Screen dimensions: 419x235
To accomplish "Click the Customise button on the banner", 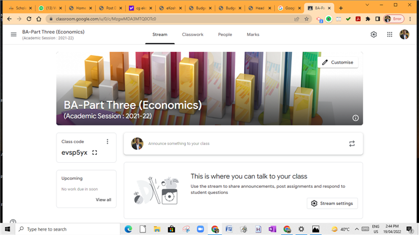I will pos(338,62).
